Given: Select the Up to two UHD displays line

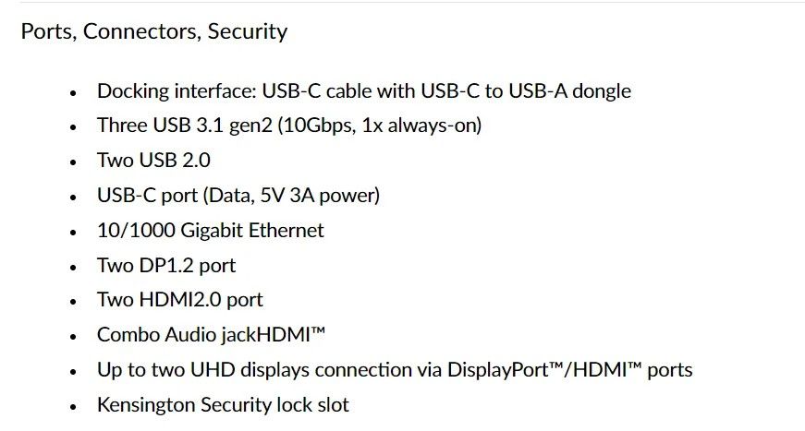Looking at the screenshot, I should click(x=395, y=370).
